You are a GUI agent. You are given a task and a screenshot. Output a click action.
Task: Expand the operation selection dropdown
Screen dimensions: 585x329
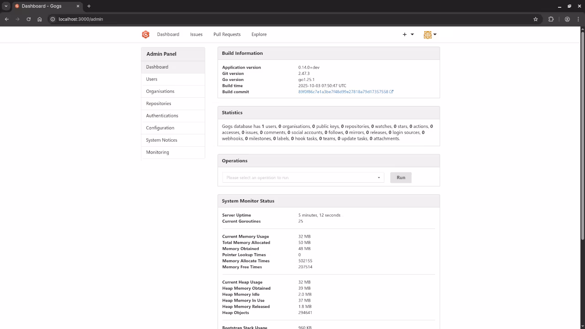coord(303,178)
